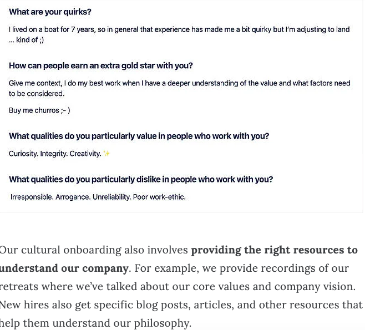Click 'retreats where we've talked' line
The image size is (365, 330).
(178, 287)
